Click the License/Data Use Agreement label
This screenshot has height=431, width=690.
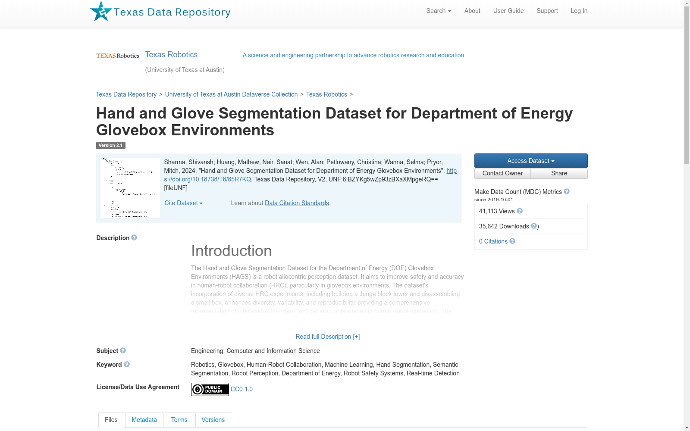(138, 387)
